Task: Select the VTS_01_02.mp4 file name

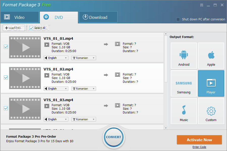Action: click(58, 69)
